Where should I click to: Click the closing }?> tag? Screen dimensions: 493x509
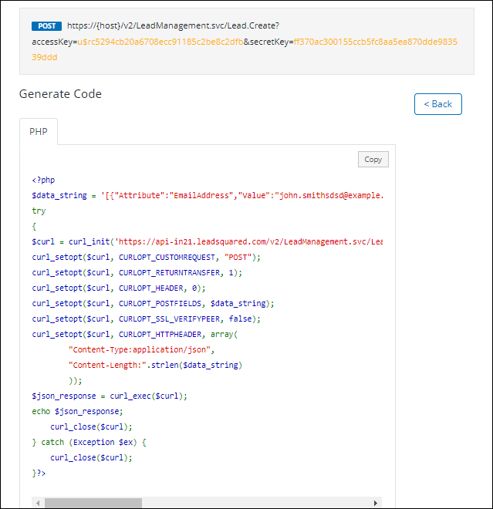click(39, 473)
